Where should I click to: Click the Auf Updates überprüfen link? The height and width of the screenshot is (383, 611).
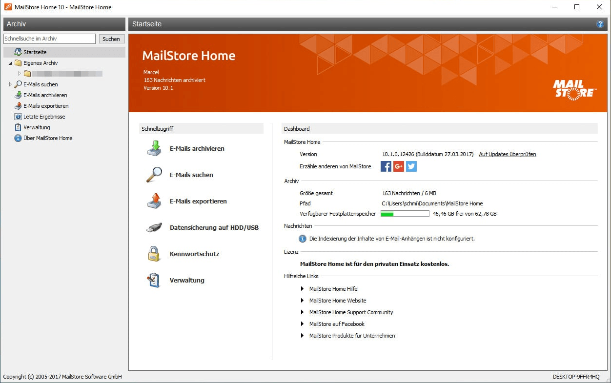tap(508, 154)
